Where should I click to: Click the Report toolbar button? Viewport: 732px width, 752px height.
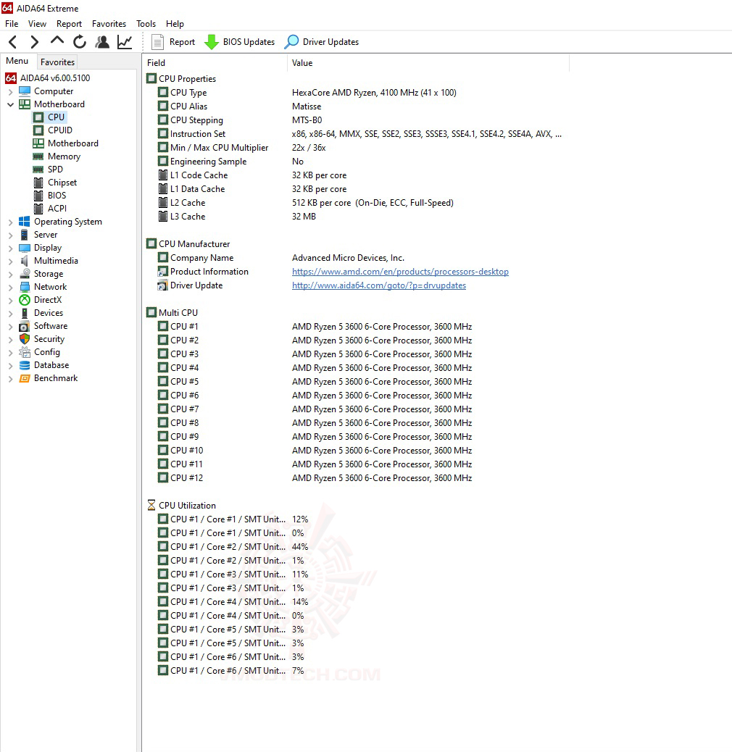tap(173, 42)
